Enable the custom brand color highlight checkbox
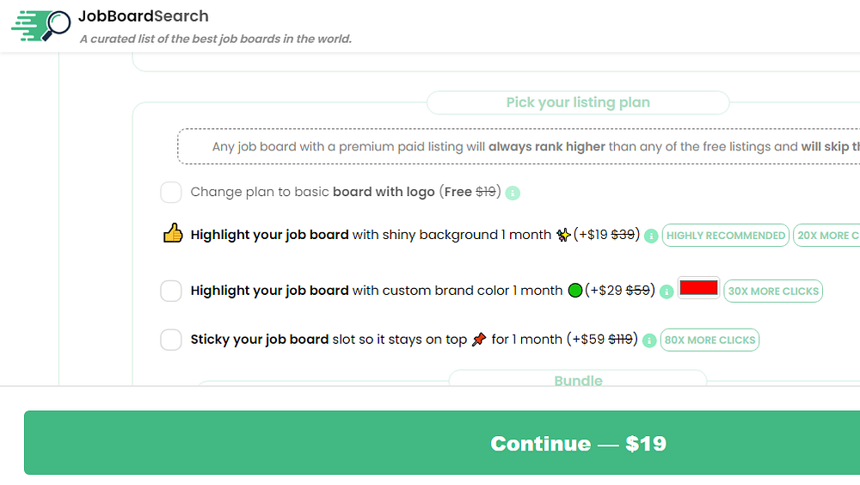The image size is (860, 485). tap(171, 291)
